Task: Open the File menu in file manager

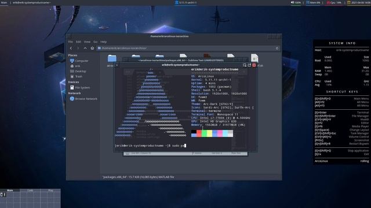Action: (71, 42)
